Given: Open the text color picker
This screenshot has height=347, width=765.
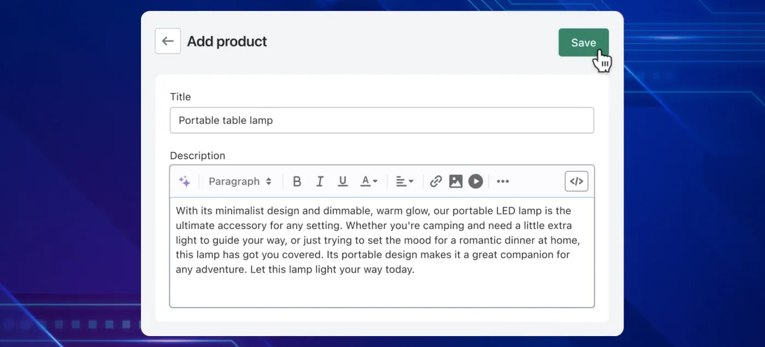Looking at the screenshot, I should point(369,182).
